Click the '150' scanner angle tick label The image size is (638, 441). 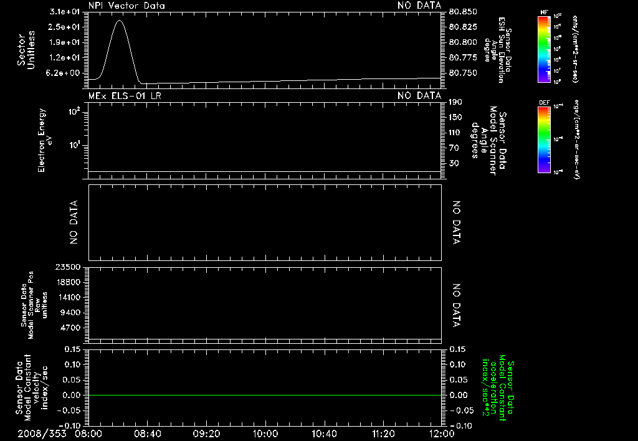pyautogui.click(x=455, y=117)
